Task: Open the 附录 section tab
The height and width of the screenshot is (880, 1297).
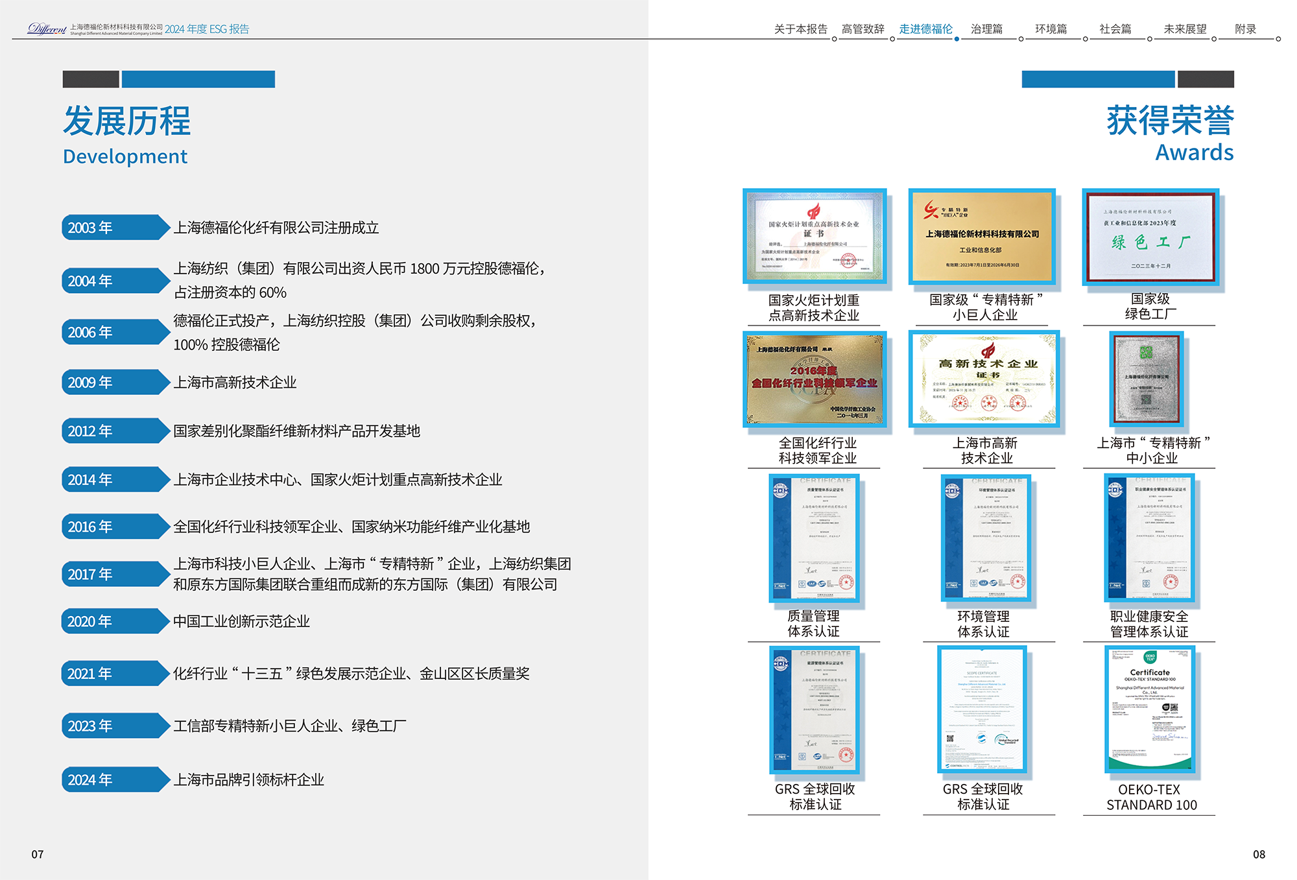Action: pos(1245,29)
